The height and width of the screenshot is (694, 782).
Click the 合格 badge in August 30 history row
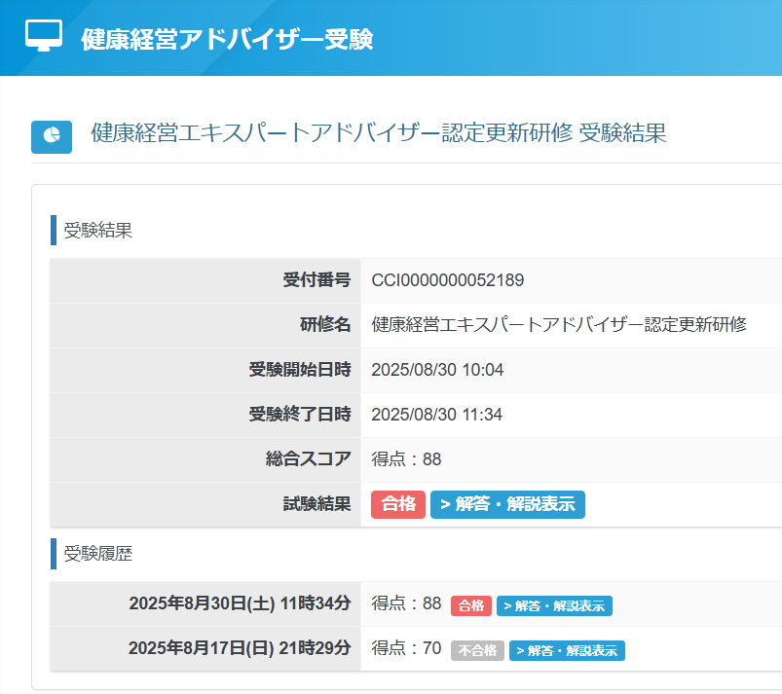(x=470, y=605)
